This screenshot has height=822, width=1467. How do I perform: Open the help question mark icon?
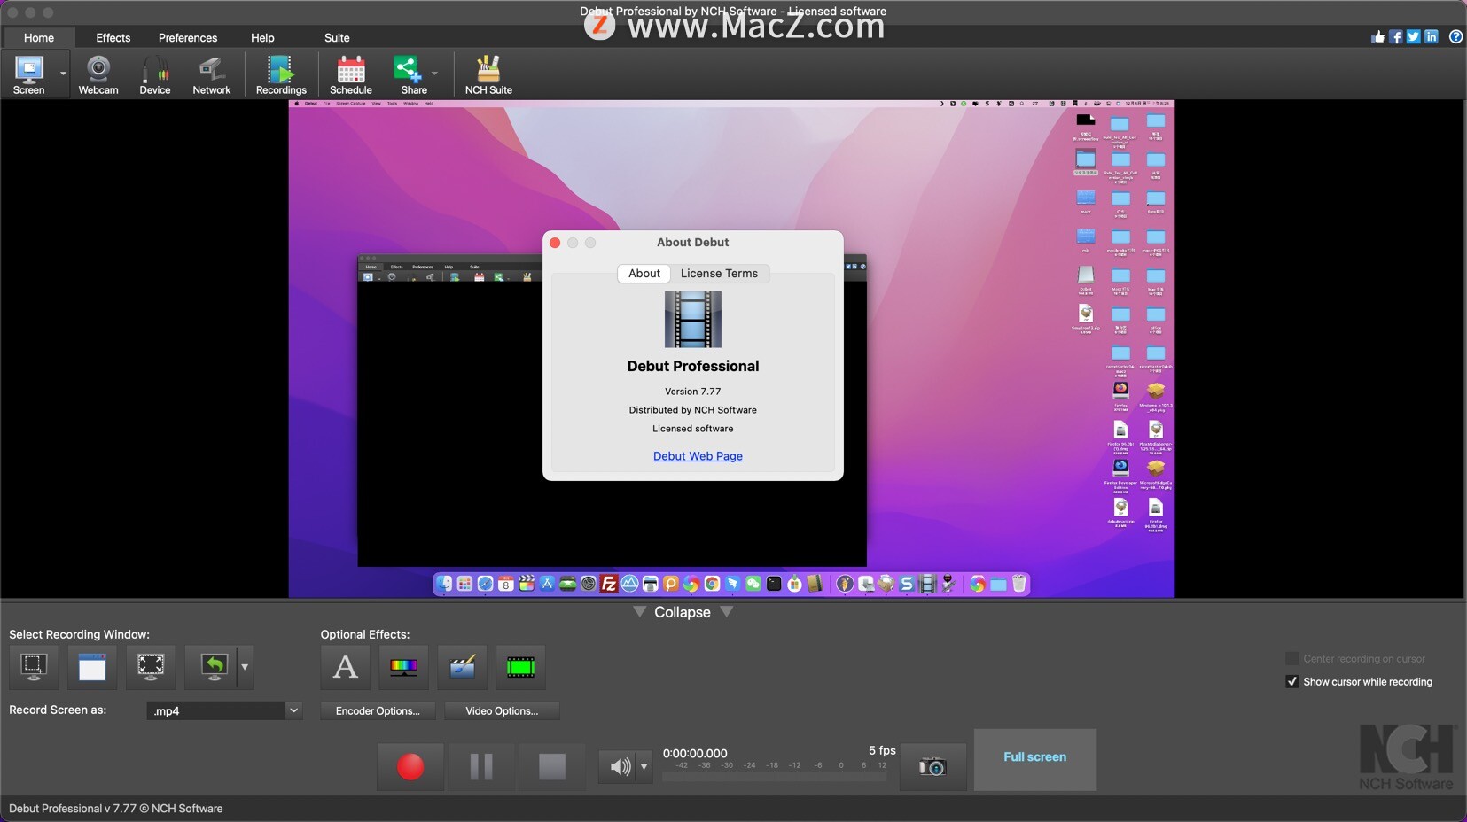tap(1455, 36)
